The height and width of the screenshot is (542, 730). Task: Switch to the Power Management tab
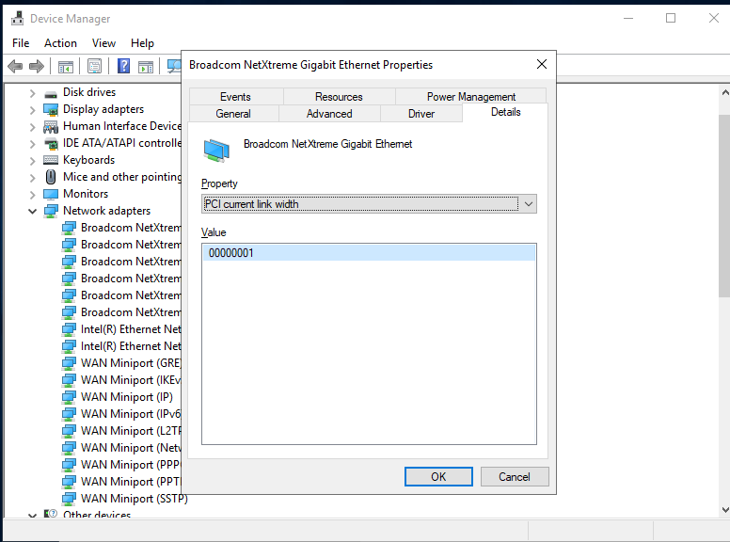coord(471,97)
